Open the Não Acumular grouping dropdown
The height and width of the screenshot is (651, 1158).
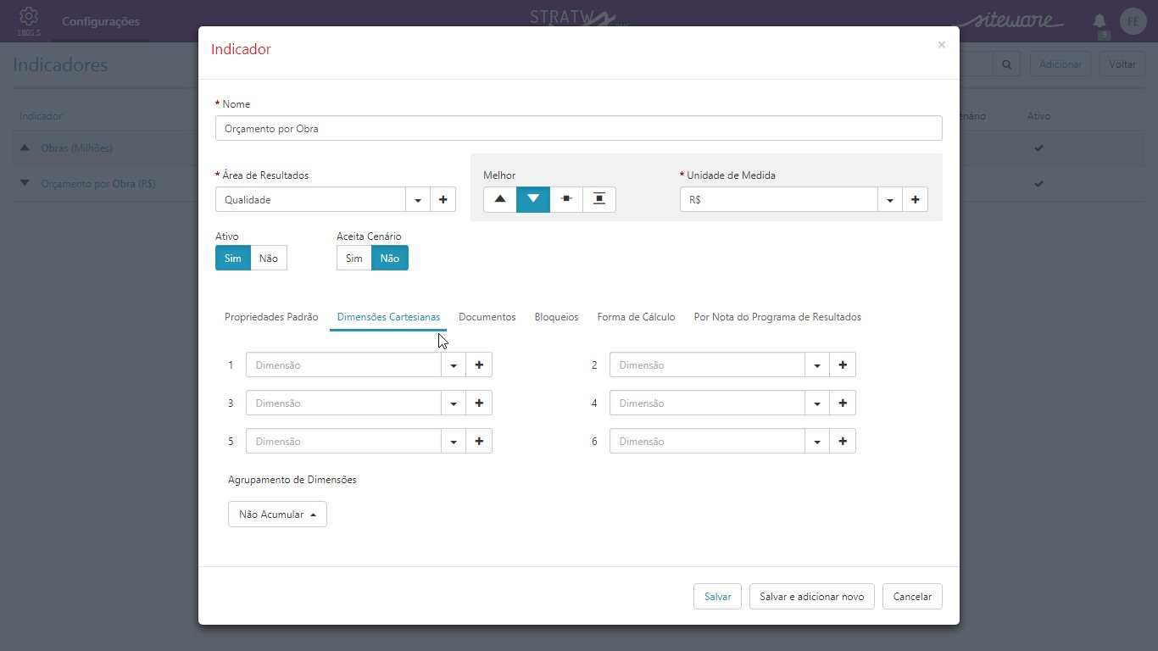[277, 515]
